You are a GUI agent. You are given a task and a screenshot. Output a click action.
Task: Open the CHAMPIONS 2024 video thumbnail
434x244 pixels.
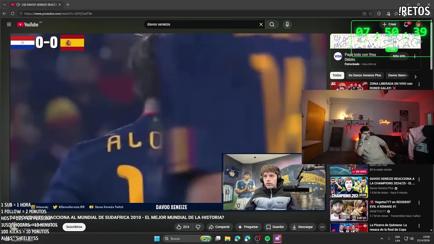point(349,187)
